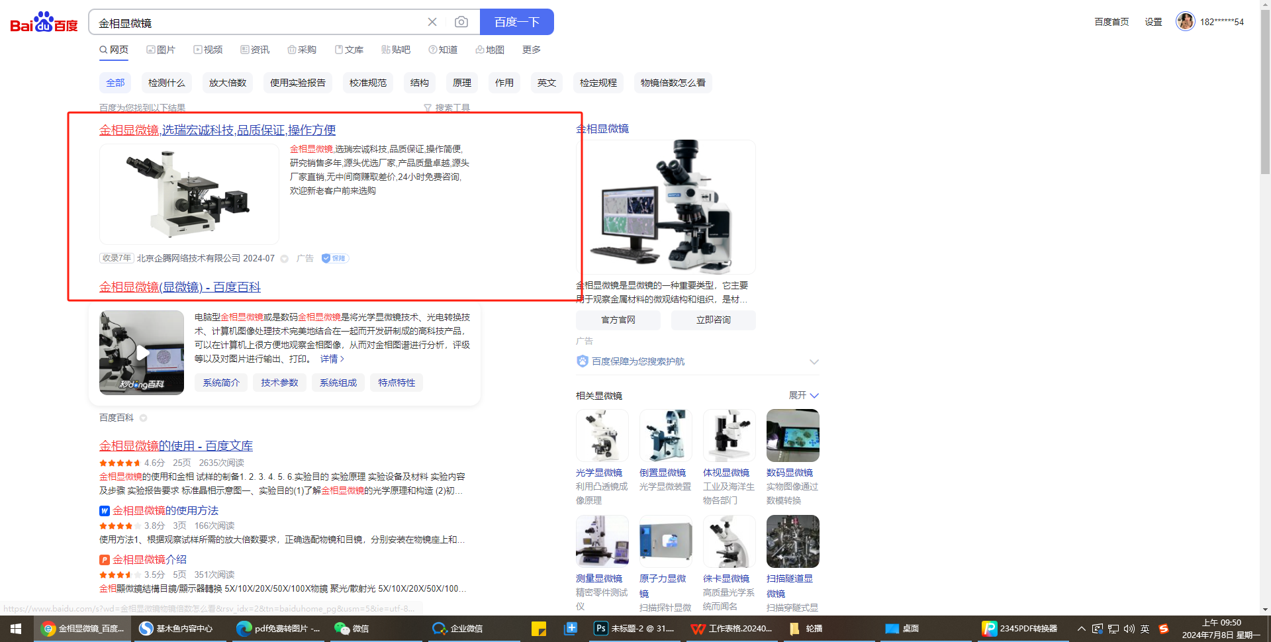The height and width of the screenshot is (642, 1271).
Task: Click the 百度保障 shield icon in the sidebar
Action: point(583,361)
